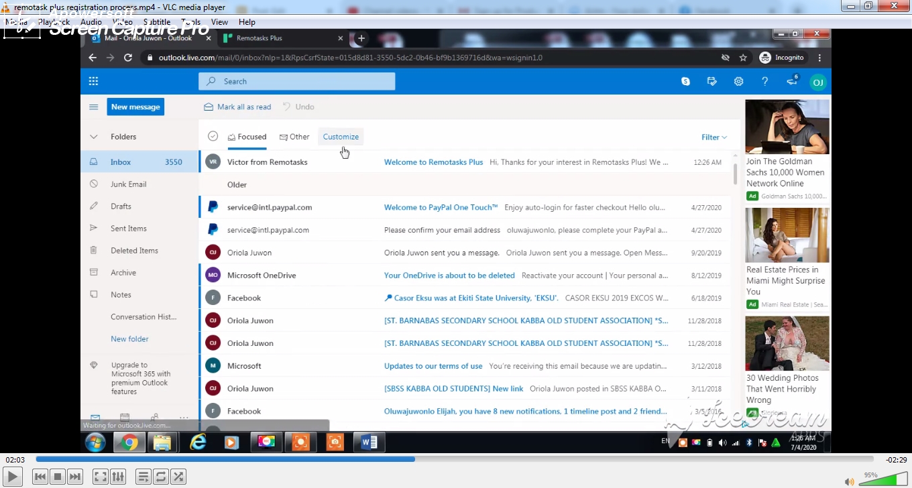Open Microsoft Word from the taskbar
The height and width of the screenshot is (488, 912).
[369, 442]
